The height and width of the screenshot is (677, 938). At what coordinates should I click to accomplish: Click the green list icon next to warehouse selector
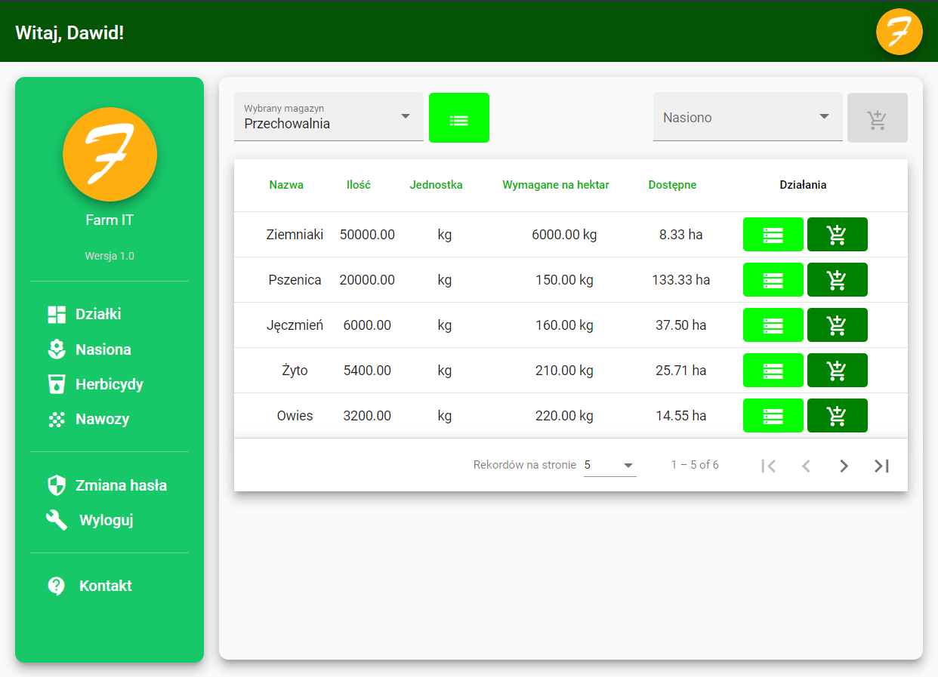[x=458, y=118]
